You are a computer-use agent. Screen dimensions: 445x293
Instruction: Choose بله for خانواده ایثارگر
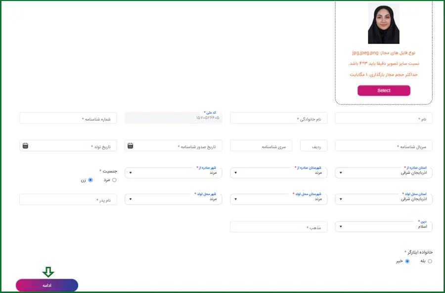coord(430,261)
